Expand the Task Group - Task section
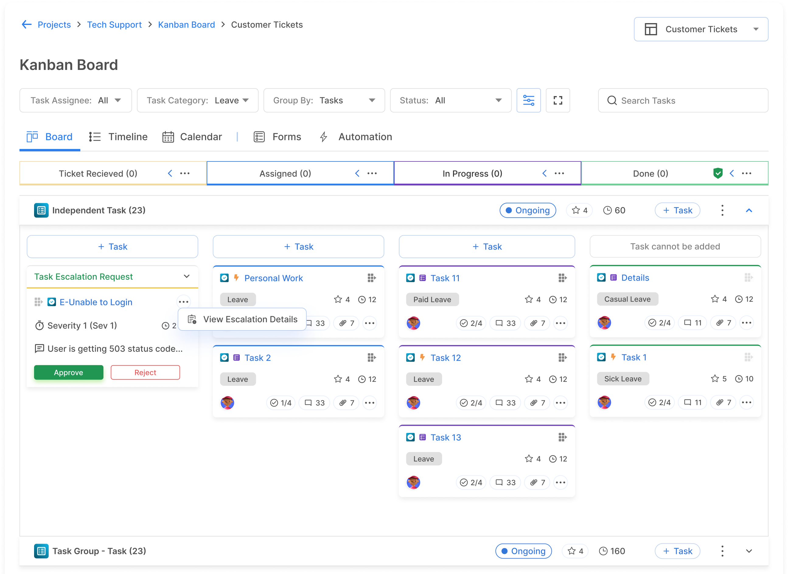Viewport: 788px width, 574px height. pyautogui.click(x=749, y=551)
